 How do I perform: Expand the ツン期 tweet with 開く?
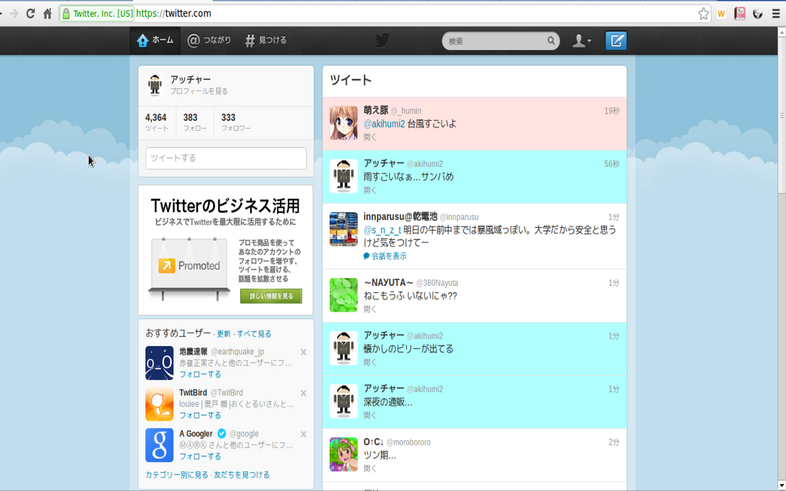coord(370,468)
